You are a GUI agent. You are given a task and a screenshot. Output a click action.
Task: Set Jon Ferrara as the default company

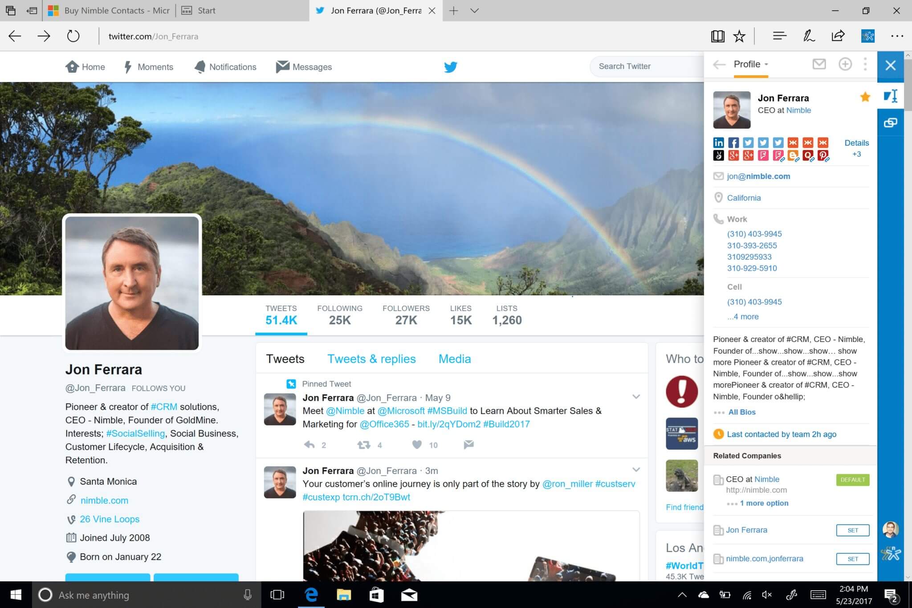(852, 530)
